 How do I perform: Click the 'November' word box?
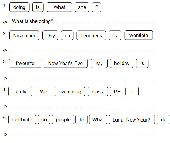pos(24,35)
